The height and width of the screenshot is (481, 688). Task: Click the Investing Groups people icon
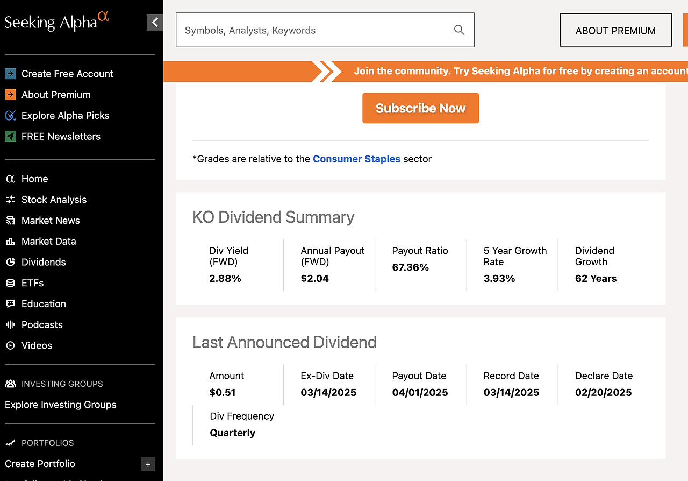pyautogui.click(x=10, y=384)
